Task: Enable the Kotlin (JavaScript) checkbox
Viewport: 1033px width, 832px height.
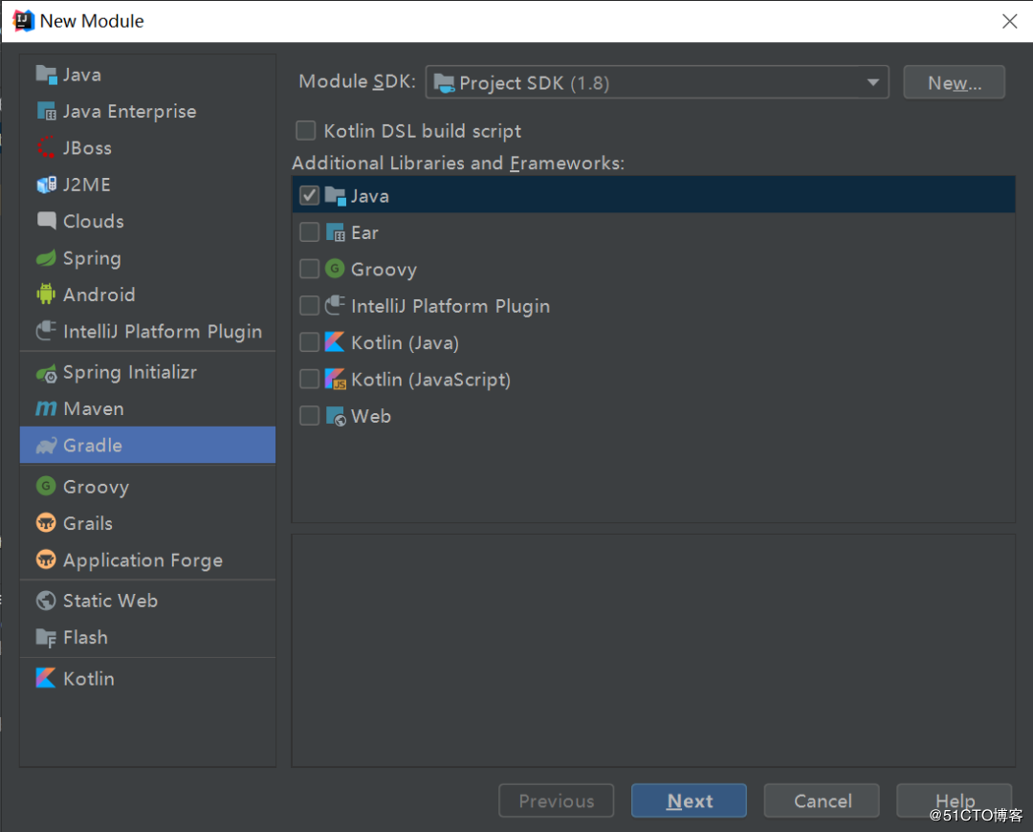Action: pos(309,379)
